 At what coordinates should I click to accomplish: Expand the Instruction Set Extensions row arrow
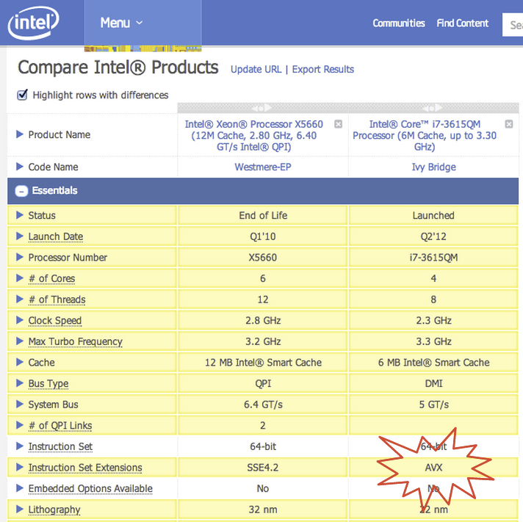click(x=20, y=467)
